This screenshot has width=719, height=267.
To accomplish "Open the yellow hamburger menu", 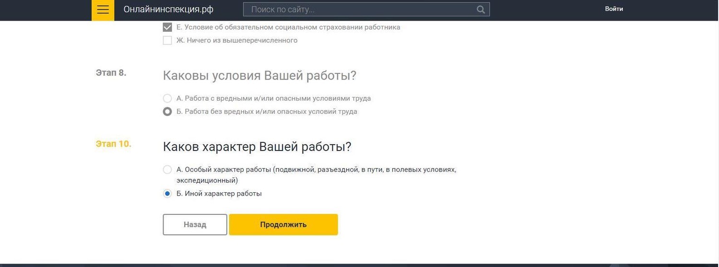I will [103, 10].
